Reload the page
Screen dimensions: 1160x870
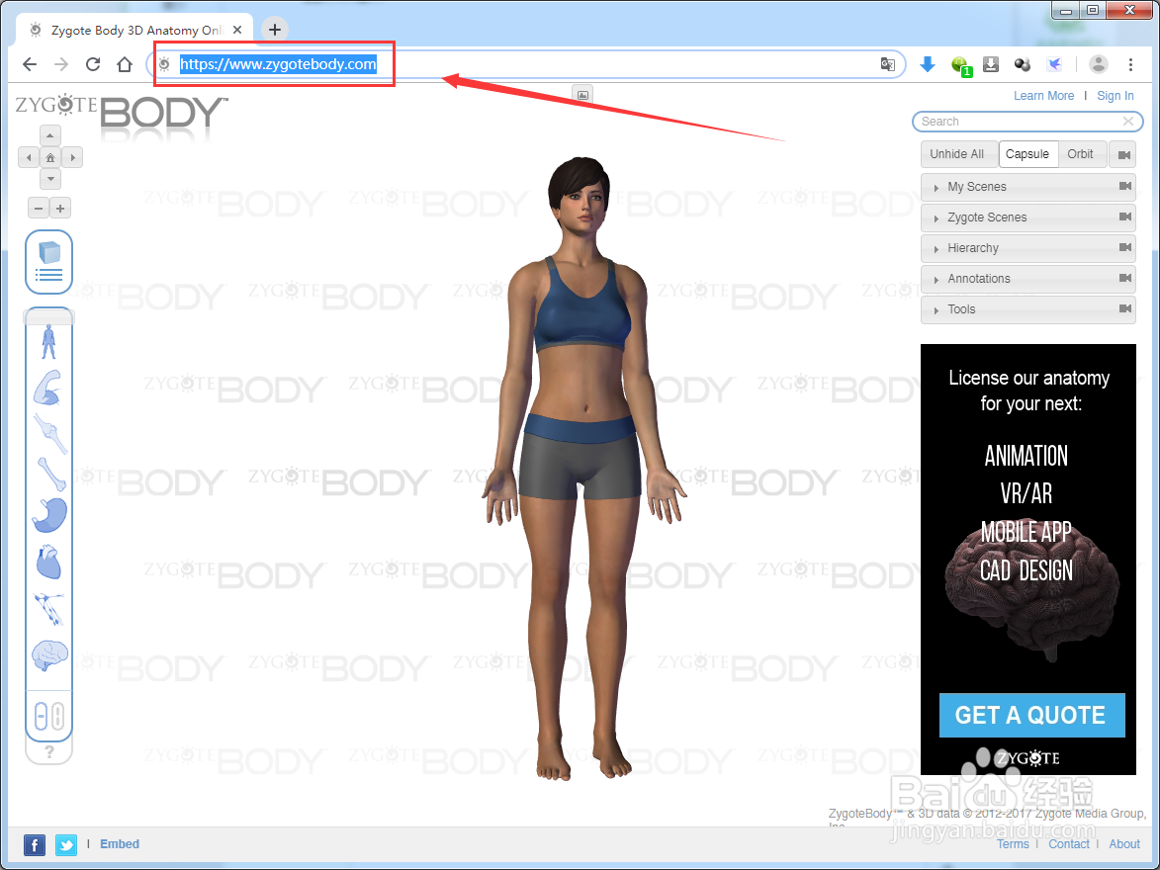tap(93, 64)
